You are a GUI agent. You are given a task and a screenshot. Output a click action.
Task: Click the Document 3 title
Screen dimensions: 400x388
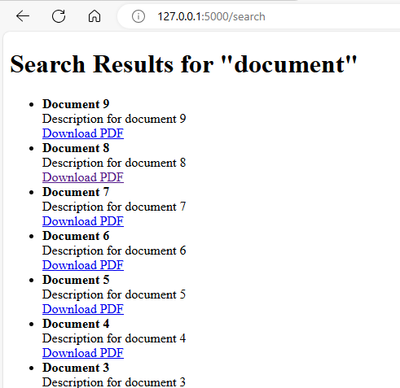76,368
